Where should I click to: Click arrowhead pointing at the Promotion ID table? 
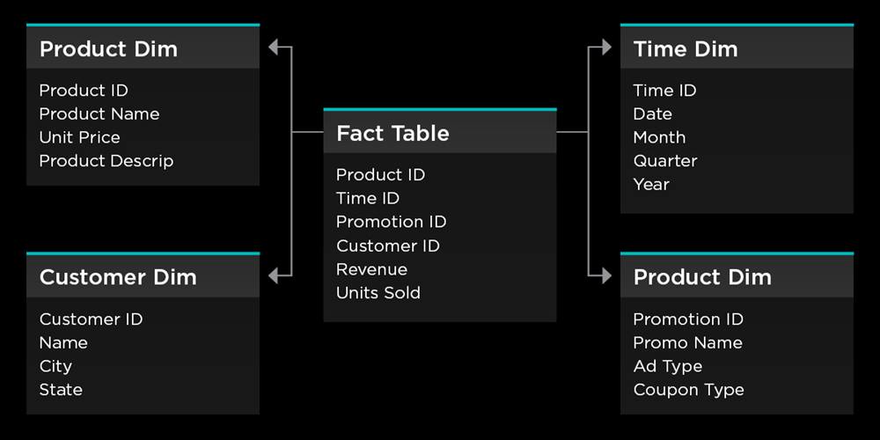(x=604, y=275)
